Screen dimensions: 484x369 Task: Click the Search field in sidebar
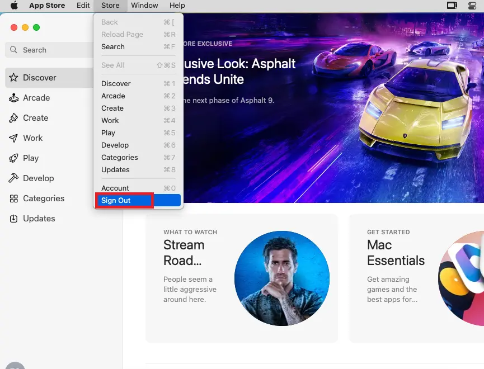click(x=49, y=50)
